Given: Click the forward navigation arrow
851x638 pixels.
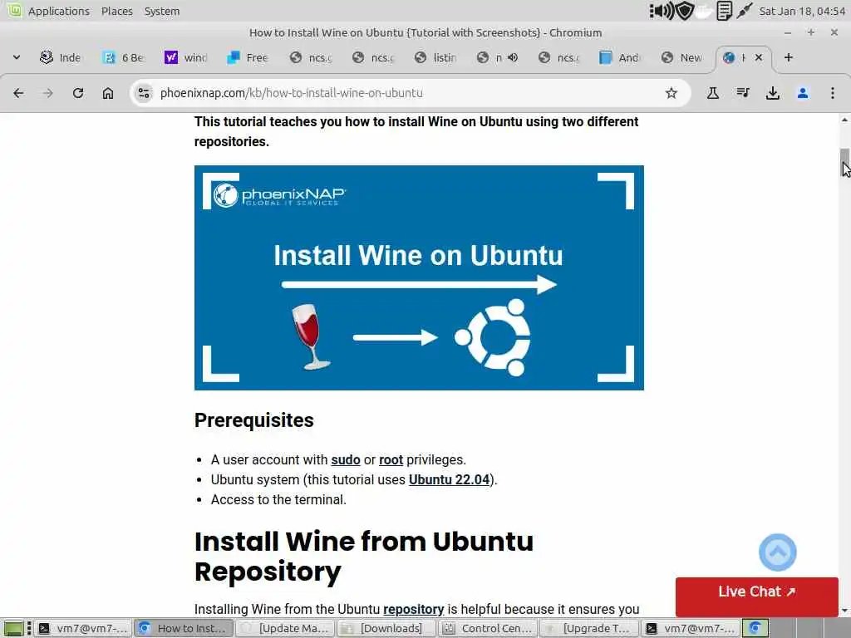Looking at the screenshot, I should (x=48, y=93).
